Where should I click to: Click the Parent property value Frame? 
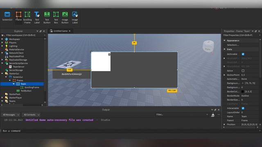click(244, 120)
